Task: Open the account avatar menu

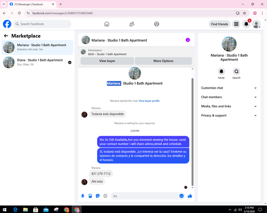Action: [256, 24]
